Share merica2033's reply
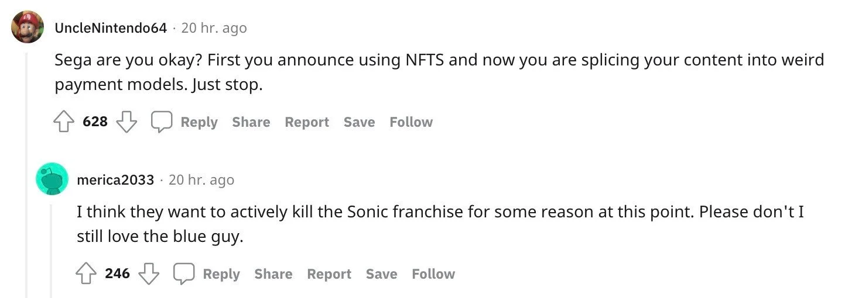The image size is (862, 298). tap(273, 274)
